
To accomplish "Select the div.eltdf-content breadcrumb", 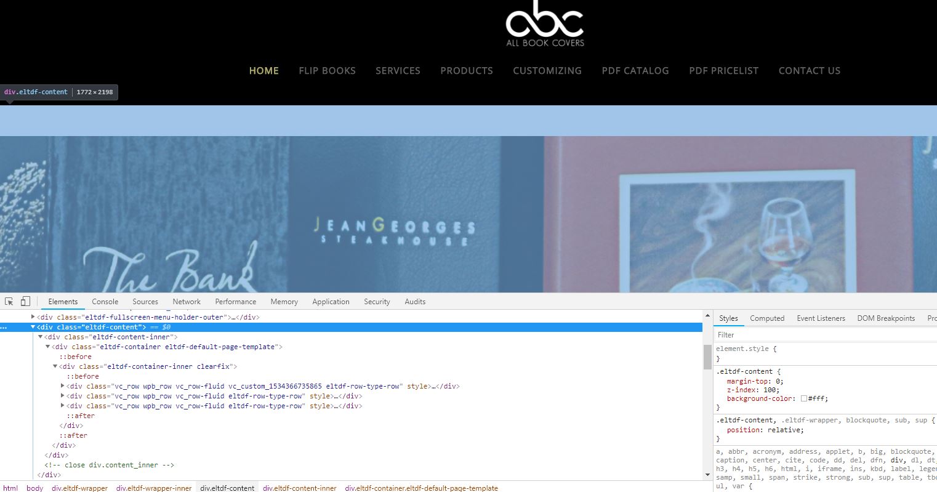I will click(x=227, y=488).
